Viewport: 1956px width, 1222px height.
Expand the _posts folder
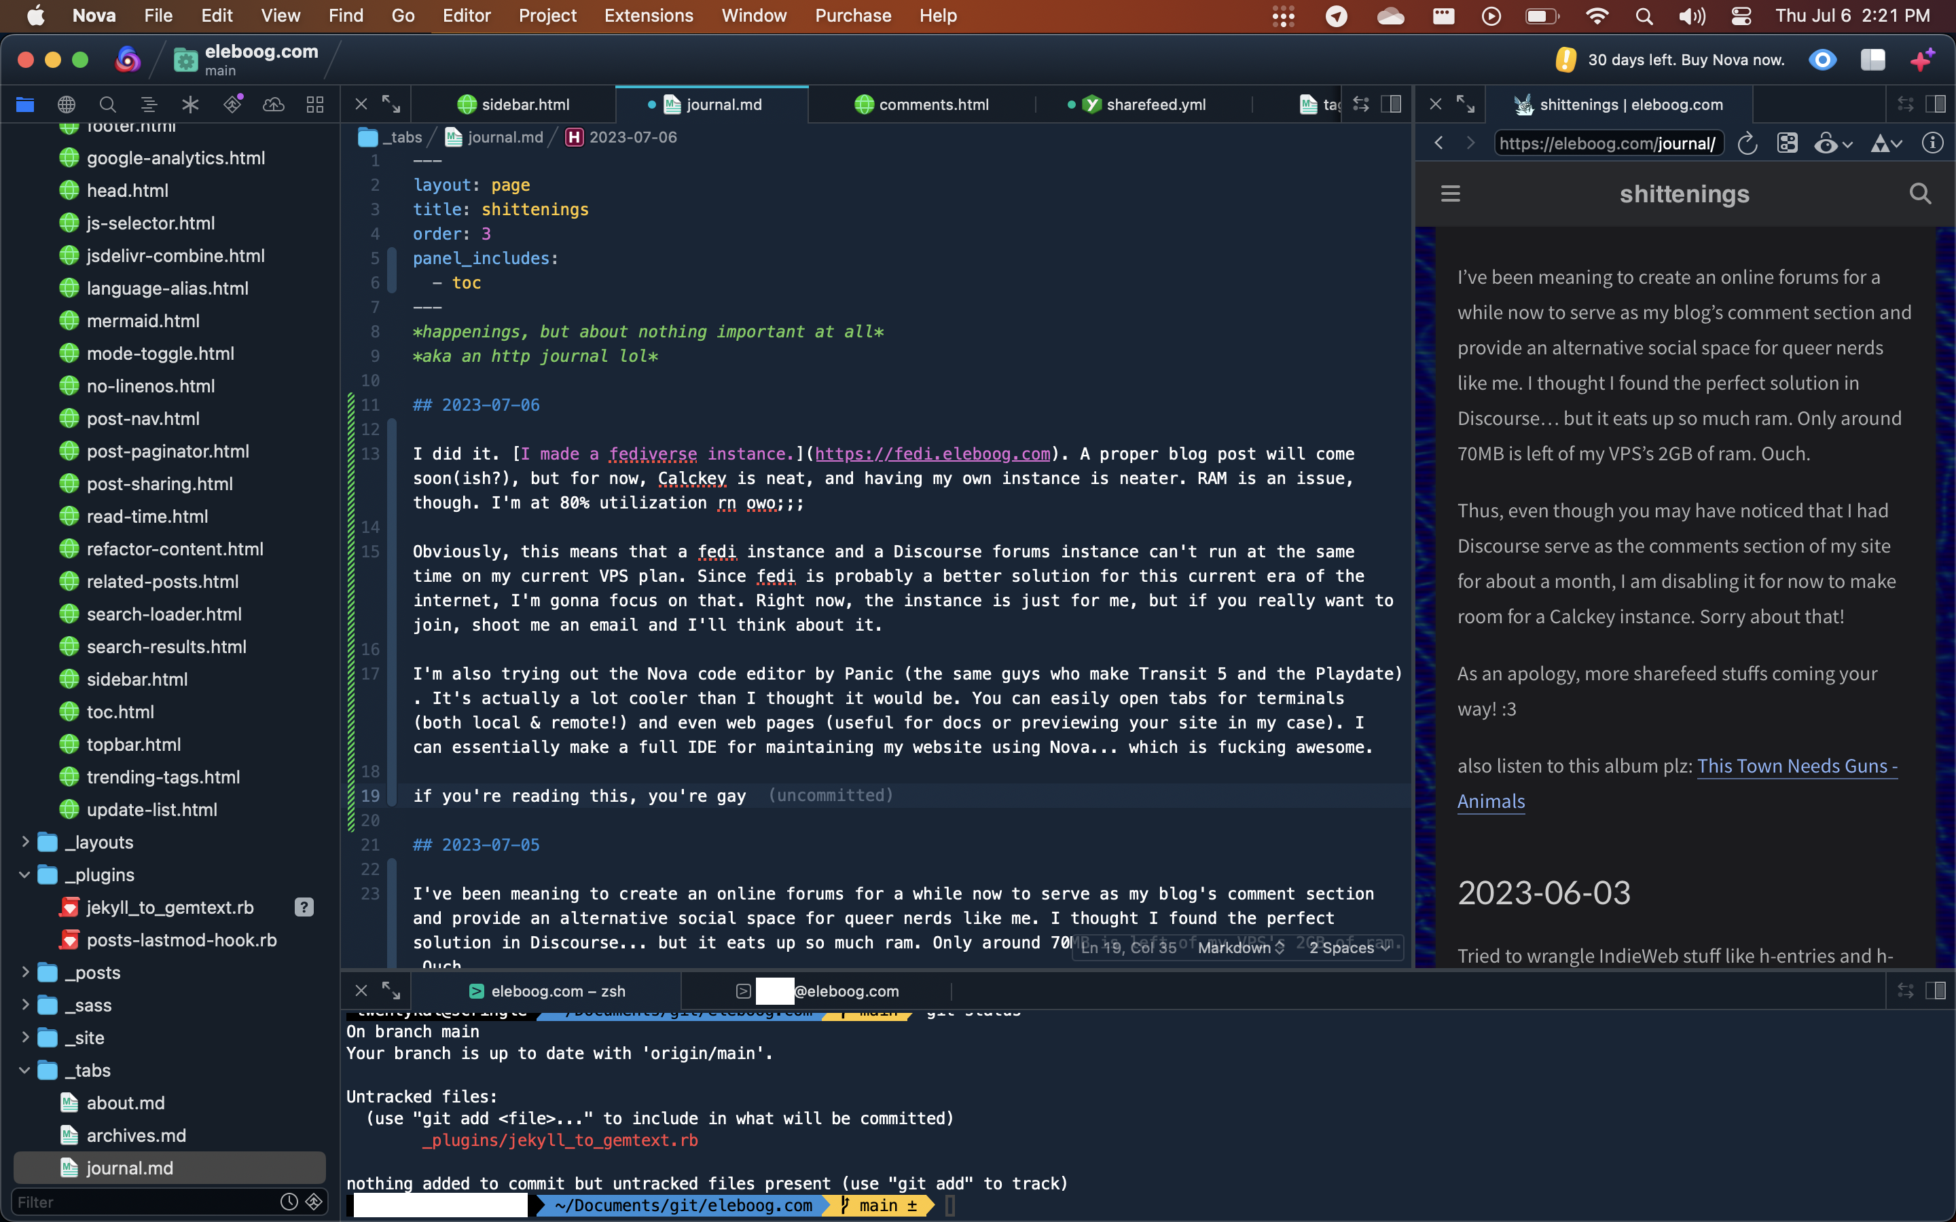pyautogui.click(x=24, y=972)
